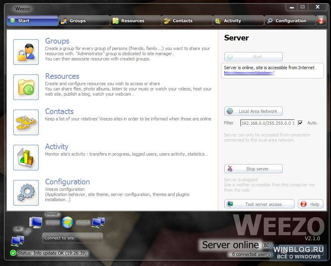The height and width of the screenshot is (266, 331).
Task: Click the green status check icon
Action: (13, 253)
